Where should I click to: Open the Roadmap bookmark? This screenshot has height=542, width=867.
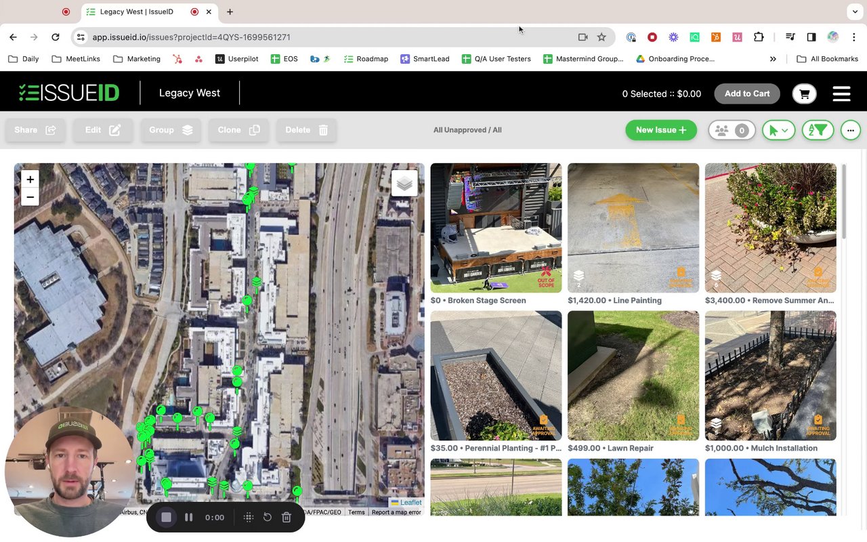[366, 59]
